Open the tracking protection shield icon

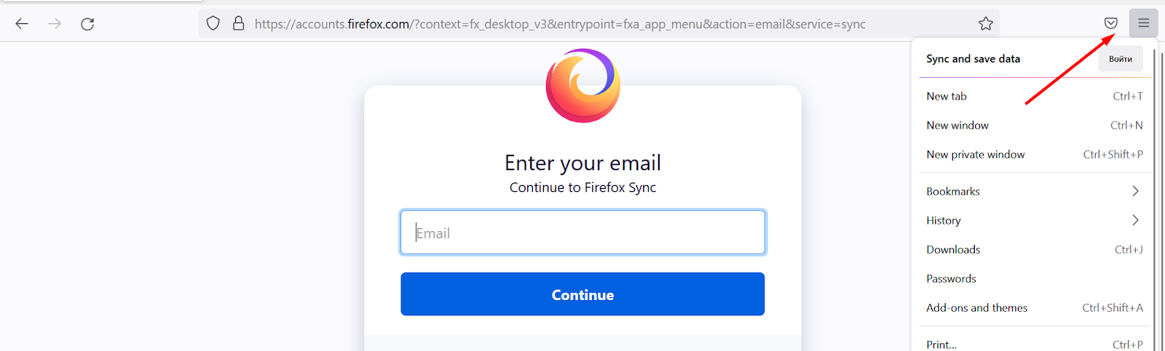(x=213, y=24)
